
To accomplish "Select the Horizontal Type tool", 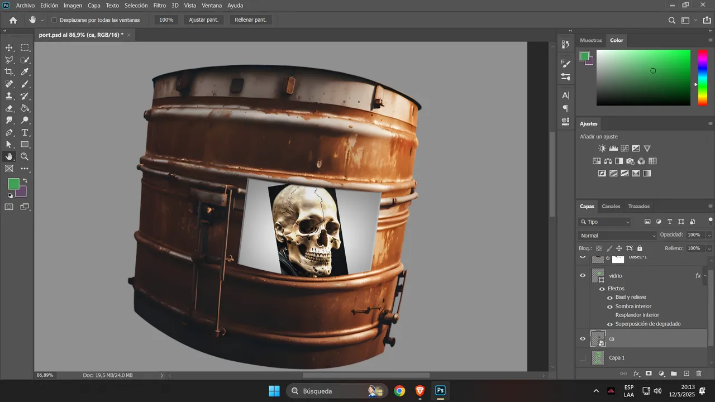I will pos(25,133).
